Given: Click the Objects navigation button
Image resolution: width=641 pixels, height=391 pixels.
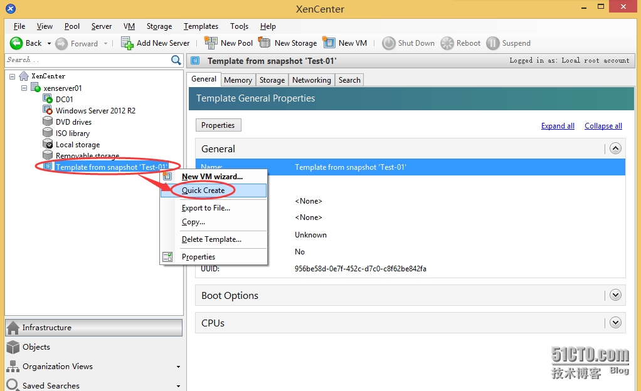Looking at the screenshot, I should (x=93, y=347).
